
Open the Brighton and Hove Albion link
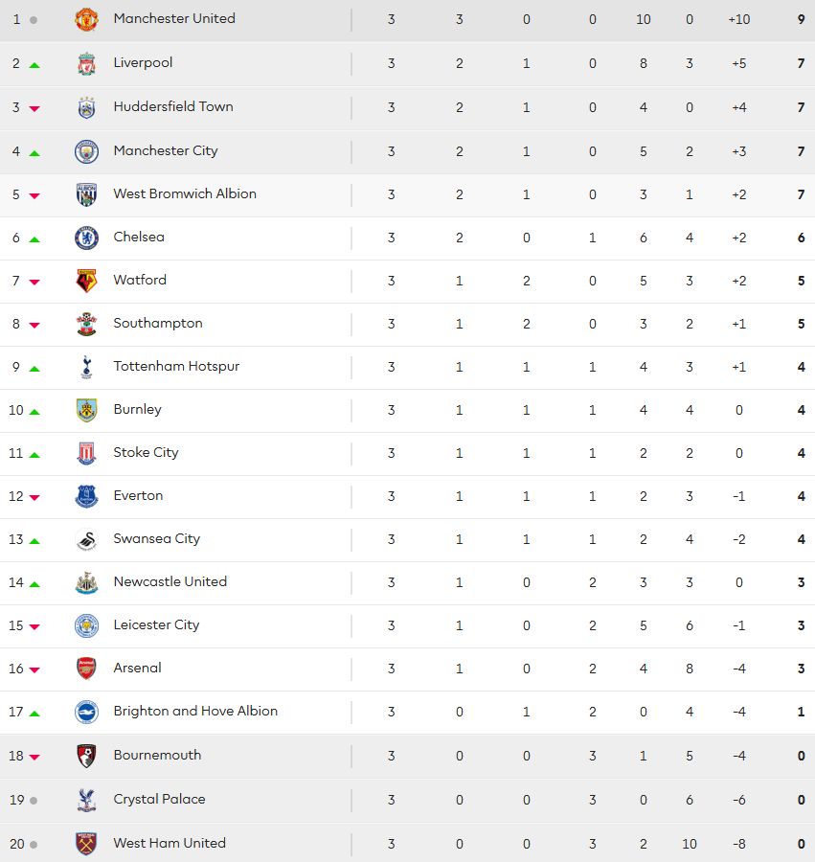pos(195,711)
